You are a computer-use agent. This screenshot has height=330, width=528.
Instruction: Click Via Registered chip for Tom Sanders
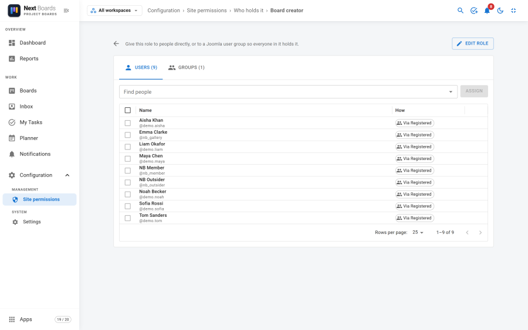coord(415,218)
